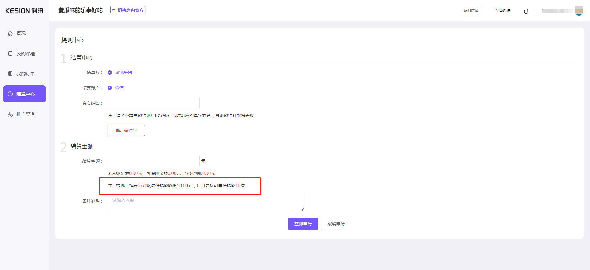Focus the 真实姓名 input field
Image resolution: width=590 pixels, height=270 pixels.
pyautogui.click(x=154, y=103)
